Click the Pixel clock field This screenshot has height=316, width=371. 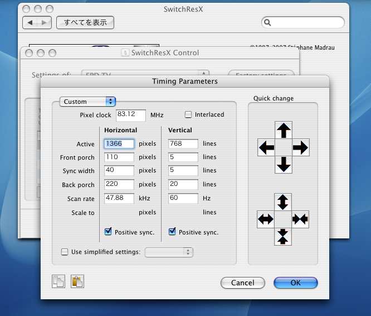(131, 116)
